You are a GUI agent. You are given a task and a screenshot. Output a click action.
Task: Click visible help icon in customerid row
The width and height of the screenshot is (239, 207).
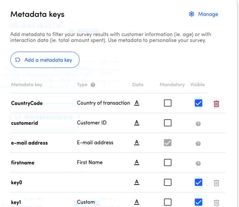coord(198,124)
